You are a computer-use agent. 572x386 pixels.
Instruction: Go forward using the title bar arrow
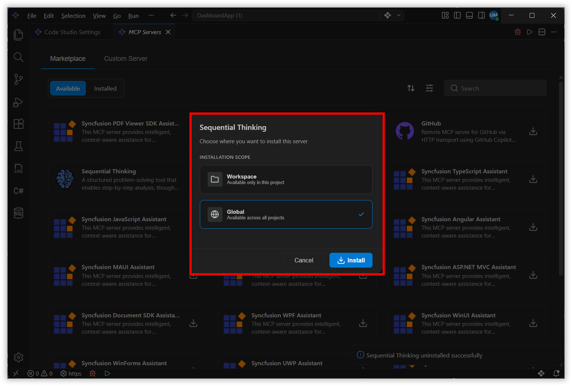point(185,15)
